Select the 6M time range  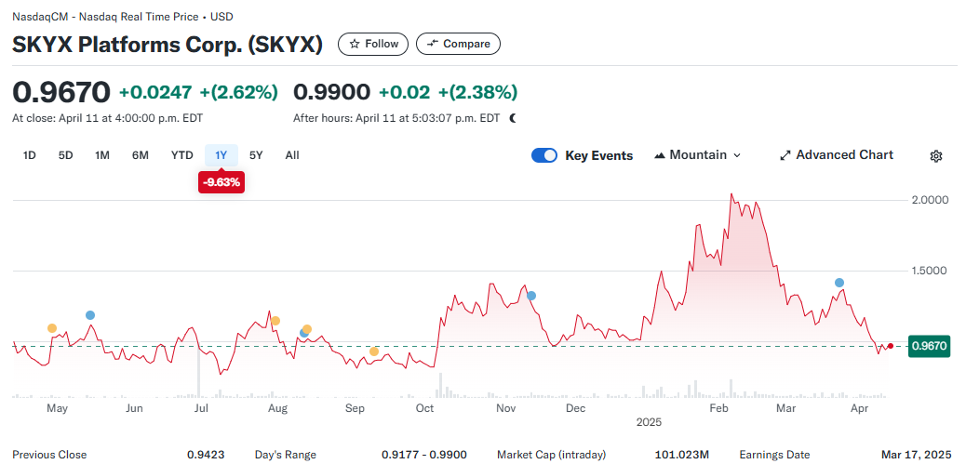141,155
